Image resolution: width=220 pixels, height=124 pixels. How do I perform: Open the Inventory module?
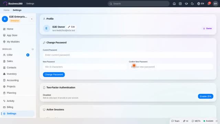[x=18, y=74]
